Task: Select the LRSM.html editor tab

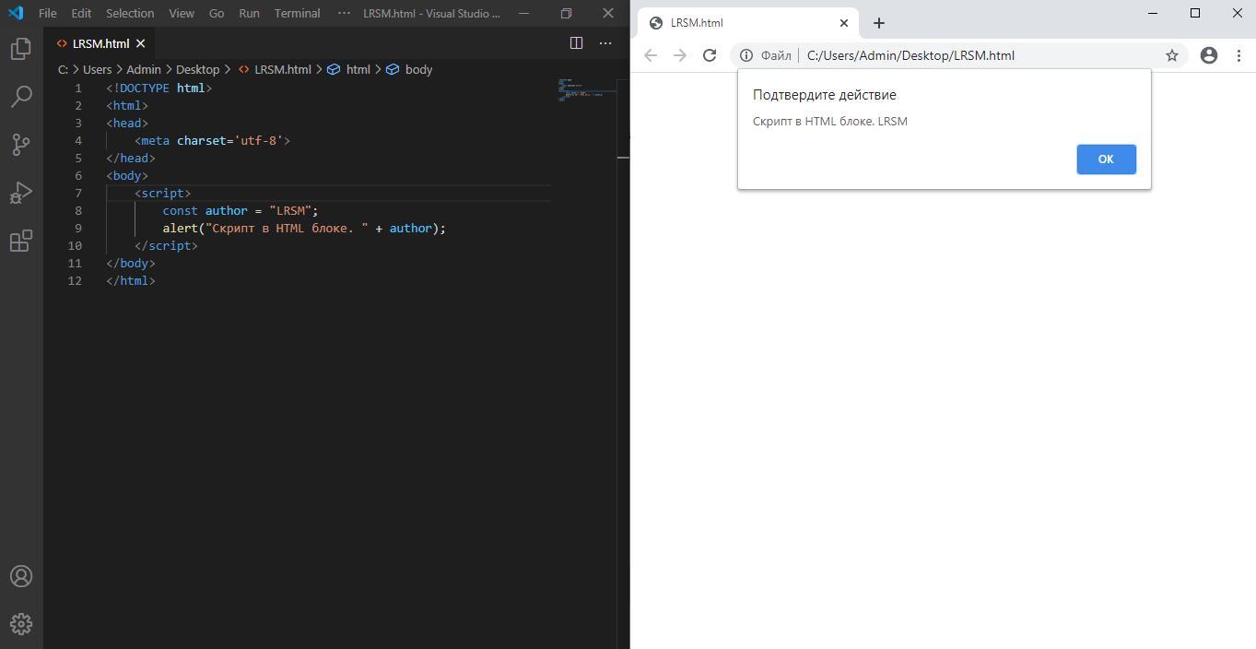Action: [100, 43]
